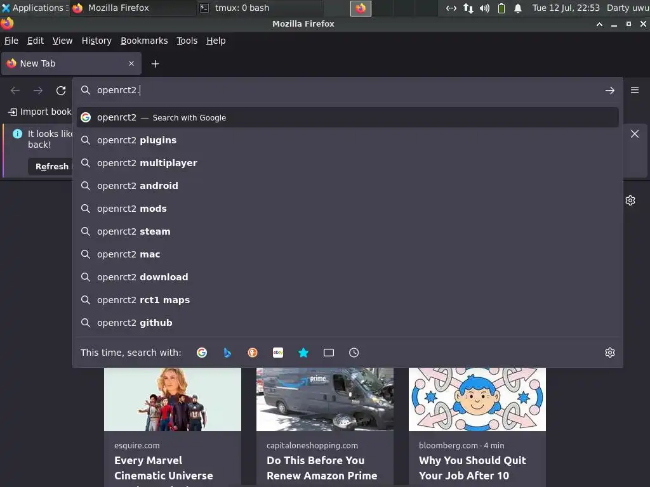
Task: Open the History menu
Action: point(96,41)
